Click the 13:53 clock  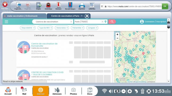[x=158, y=91]
